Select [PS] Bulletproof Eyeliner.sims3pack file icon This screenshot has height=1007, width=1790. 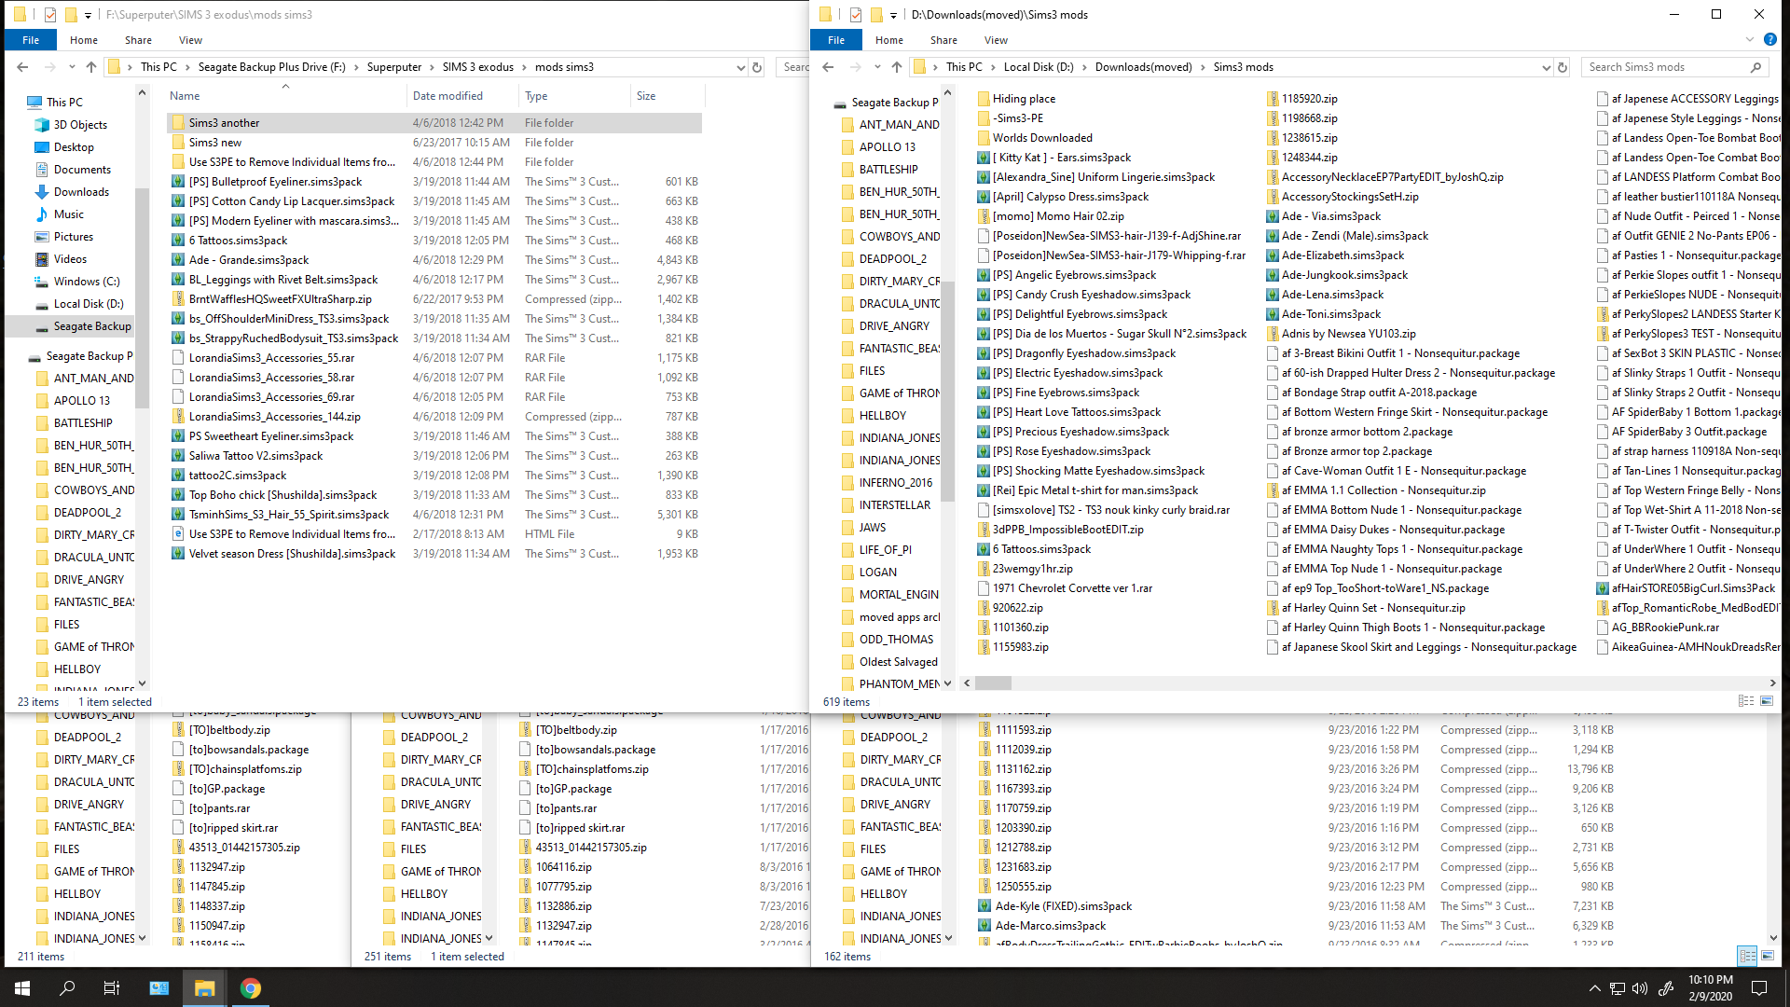(177, 182)
